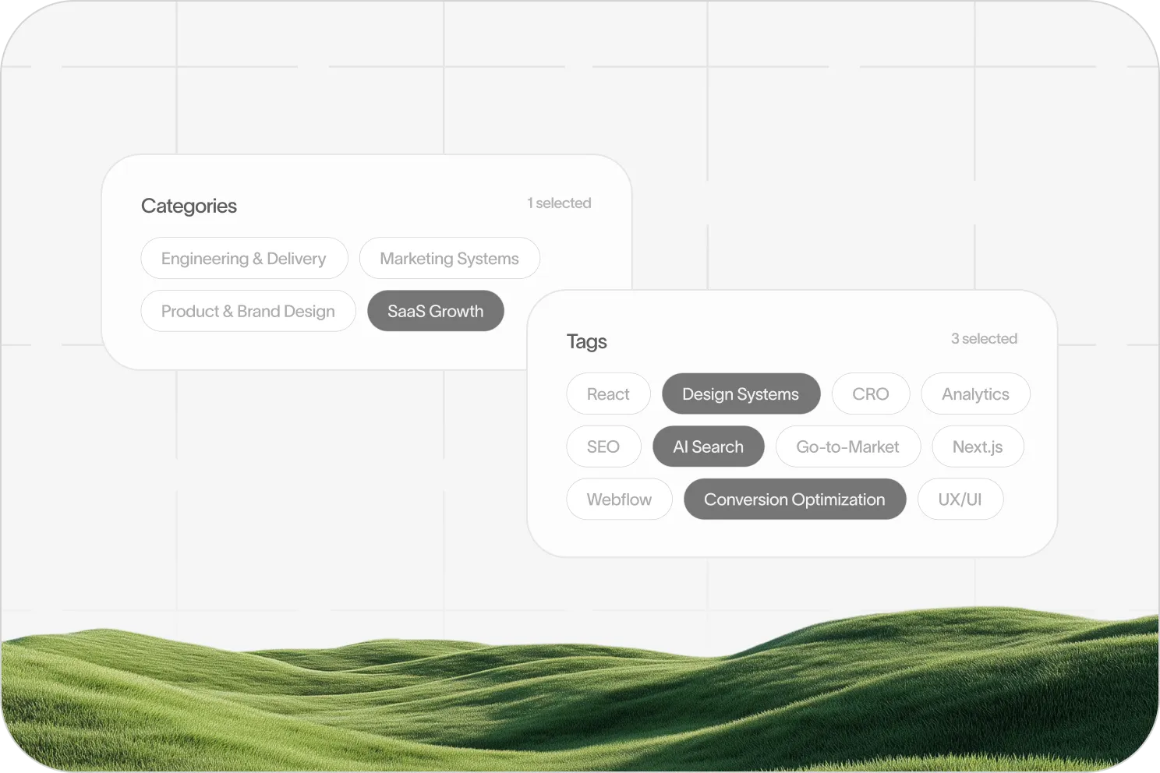
Task: Click the Categories panel heading
Action: pyautogui.click(x=189, y=206)
